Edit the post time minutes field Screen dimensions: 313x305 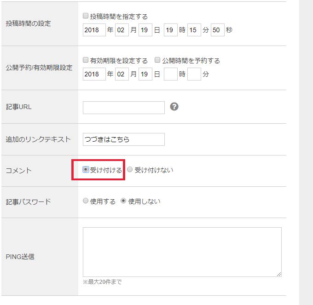tap(194, 30)
